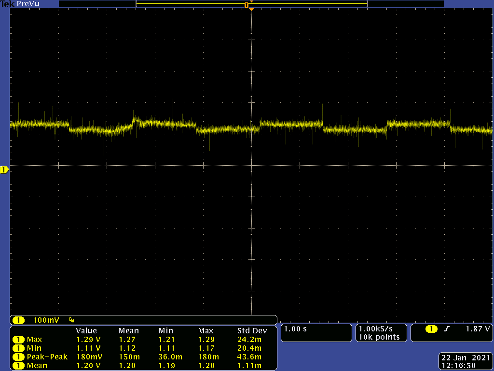Click the 10k points record length

[379, 337]
